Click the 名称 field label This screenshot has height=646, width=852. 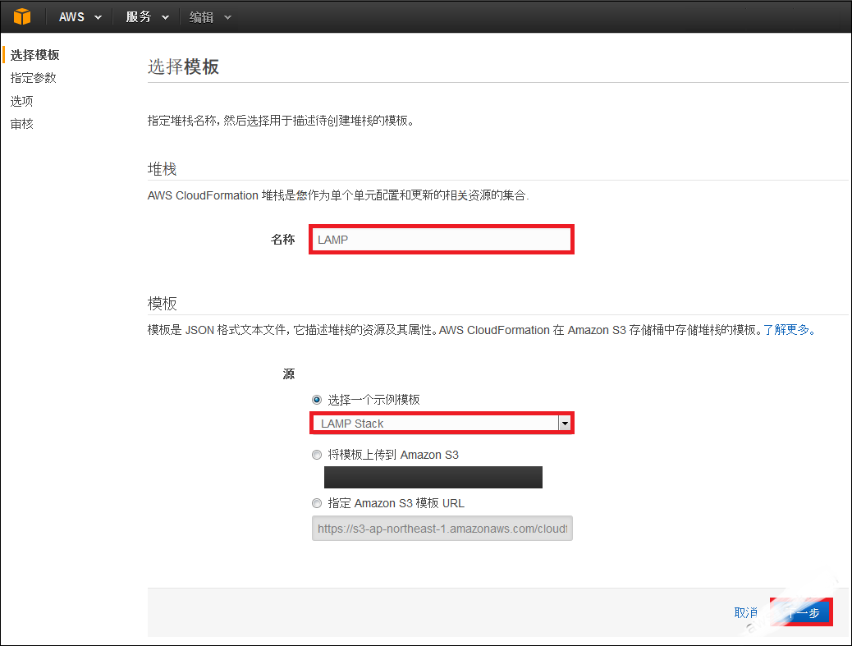point(282,240)
